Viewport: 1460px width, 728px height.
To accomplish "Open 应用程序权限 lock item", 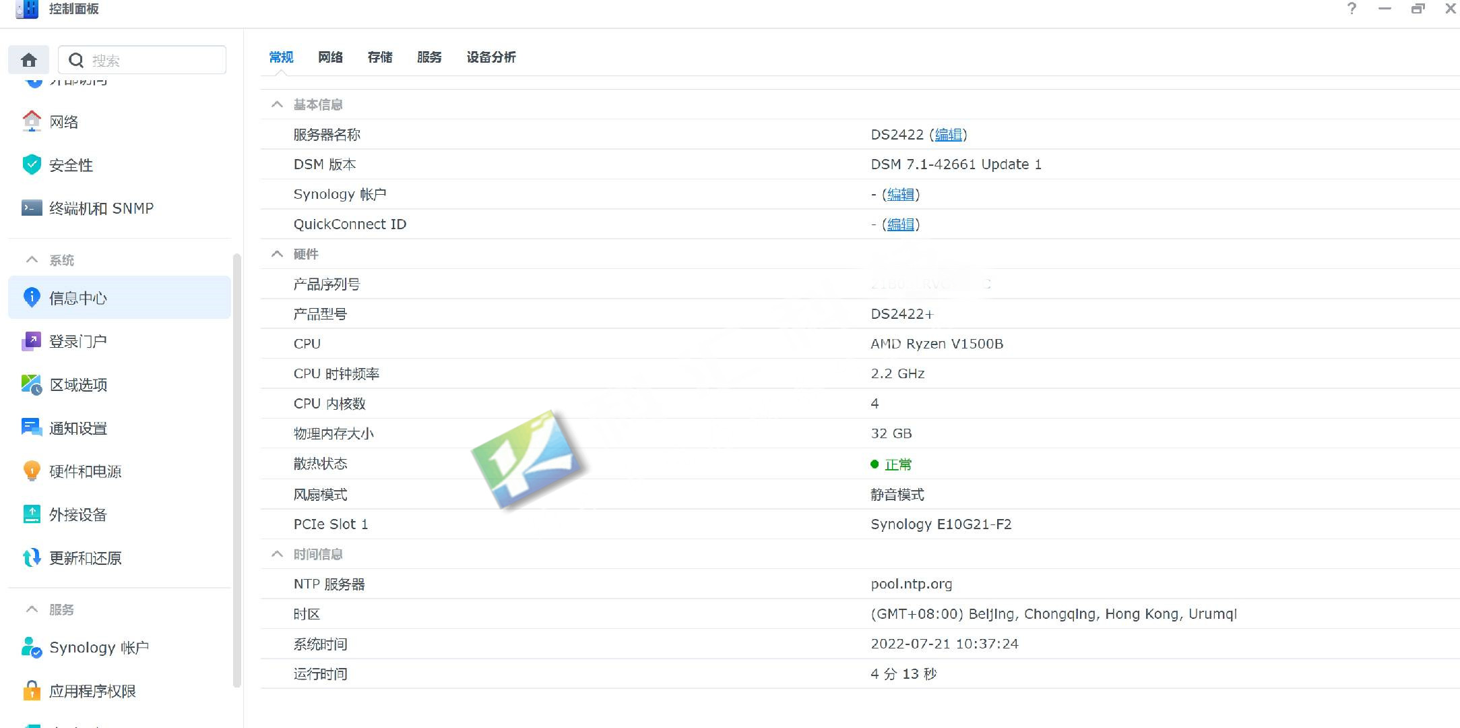I will click(119, 691).
